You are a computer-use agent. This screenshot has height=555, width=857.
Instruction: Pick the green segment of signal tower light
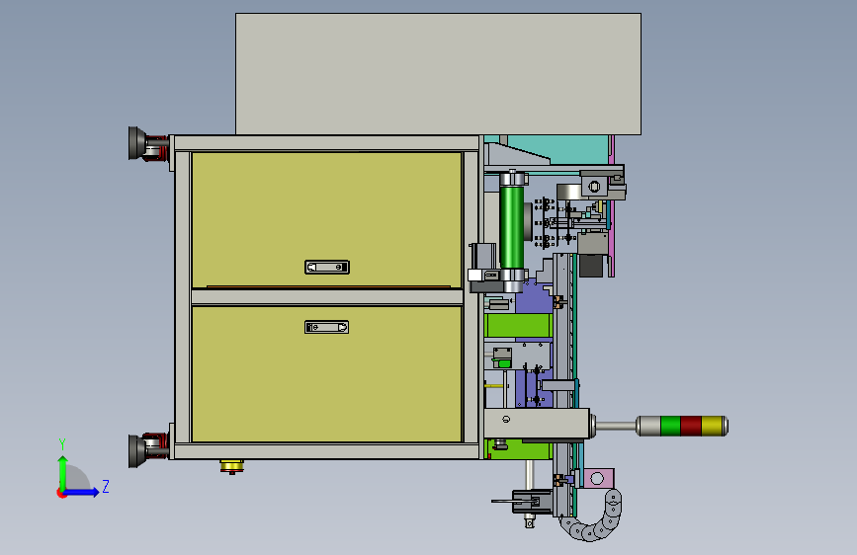pyautogui.click(x=670, y=426)
